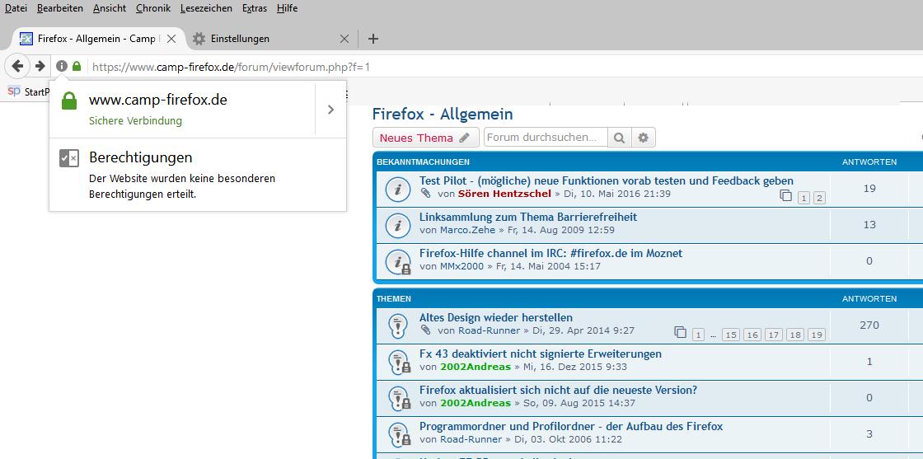Viewport: 923px width, 459px height.
Task: Expand connection details with the chevron arrow
Action: tap(330, 110)
